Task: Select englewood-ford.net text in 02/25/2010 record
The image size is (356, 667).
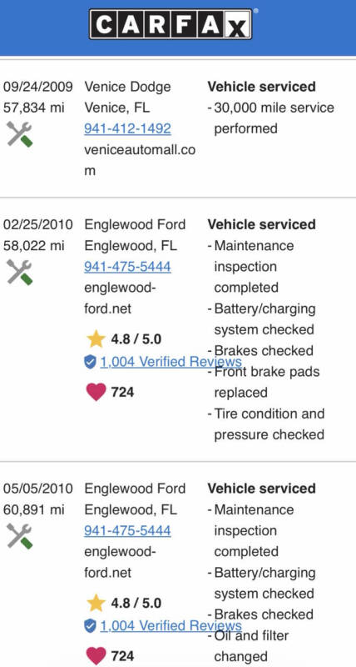Action: [120, 298]
